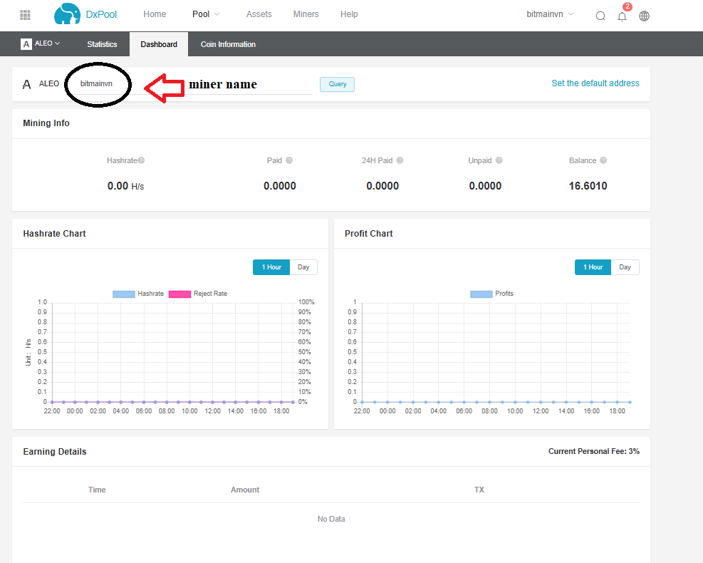703x563 pixels.
Task: Select 1 Hour in Hashrate Chart
Action: pyautogui.click(x=271, y=267)
